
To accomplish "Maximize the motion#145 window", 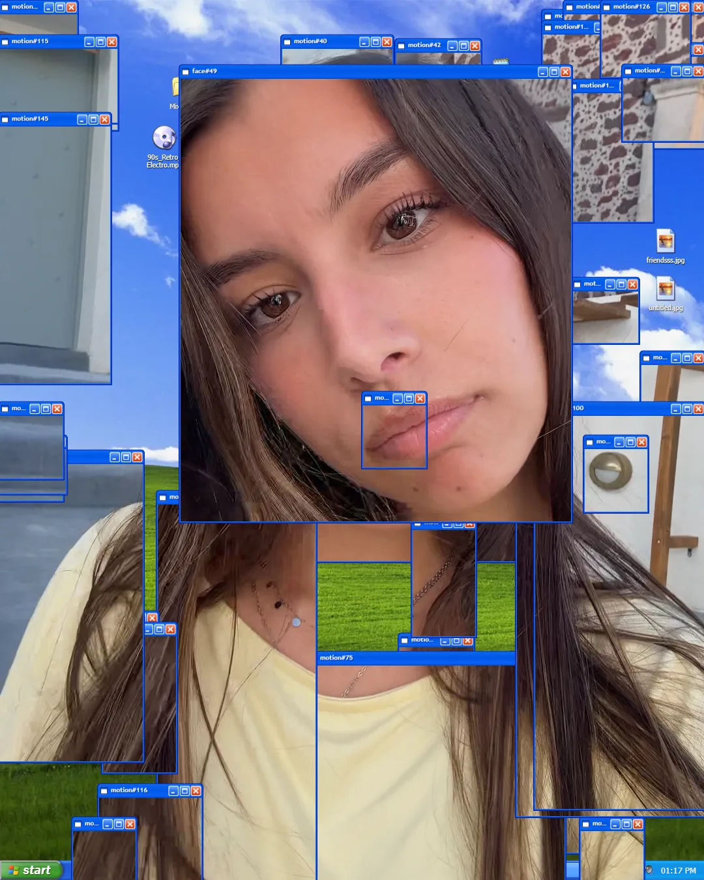I will coord(93,119).
